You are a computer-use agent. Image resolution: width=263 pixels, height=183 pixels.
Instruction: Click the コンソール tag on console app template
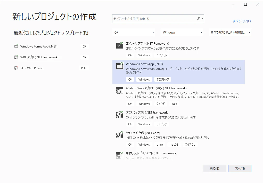coord(161,55)
